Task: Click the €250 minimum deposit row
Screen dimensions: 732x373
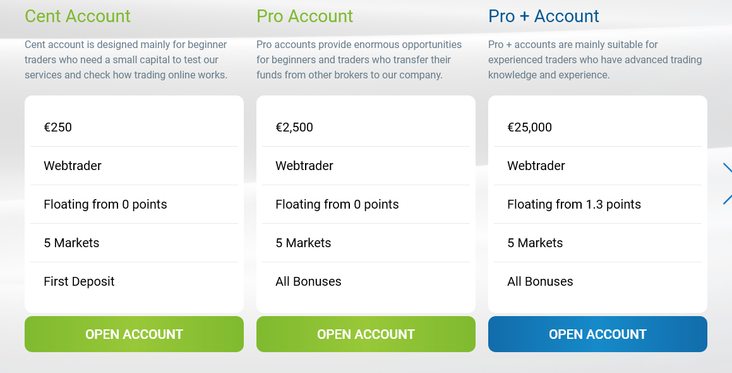Action: click(x=134, y=127)
